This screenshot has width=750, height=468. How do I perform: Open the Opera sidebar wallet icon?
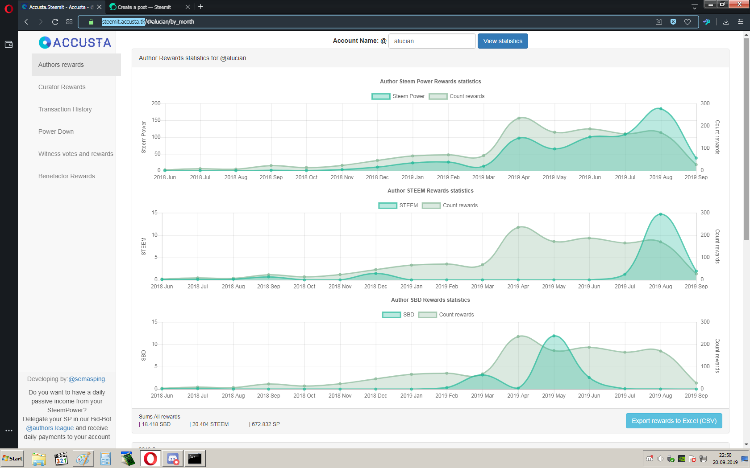(x=8, y=44)
